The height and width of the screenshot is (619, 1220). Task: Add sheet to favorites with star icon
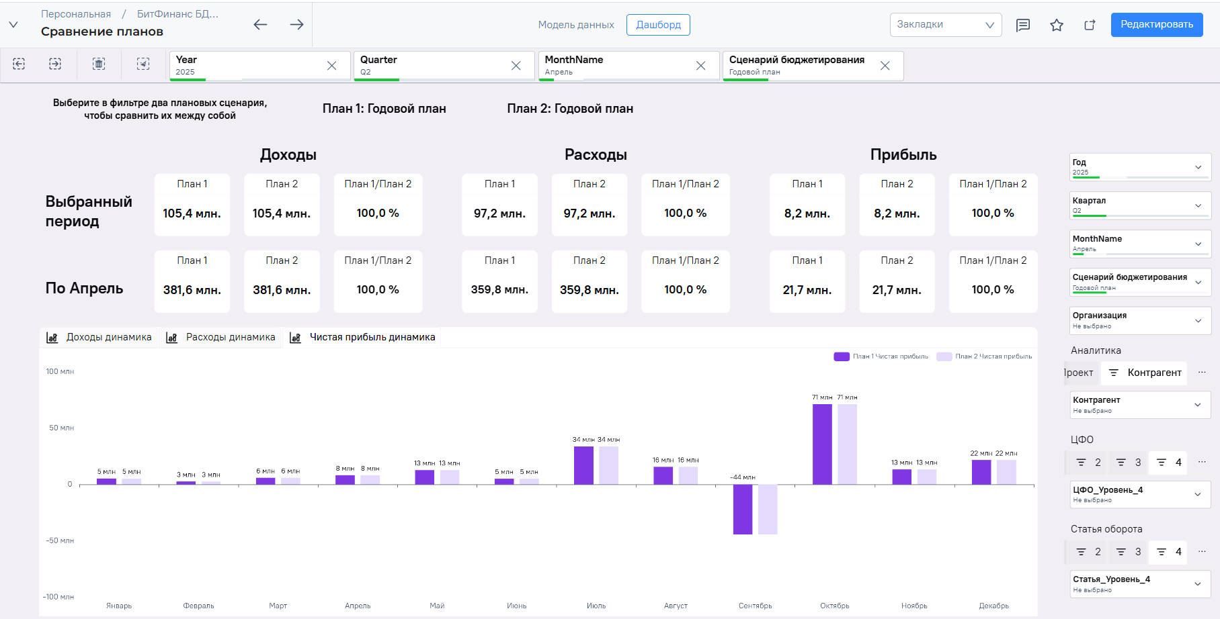(1057, 25)
